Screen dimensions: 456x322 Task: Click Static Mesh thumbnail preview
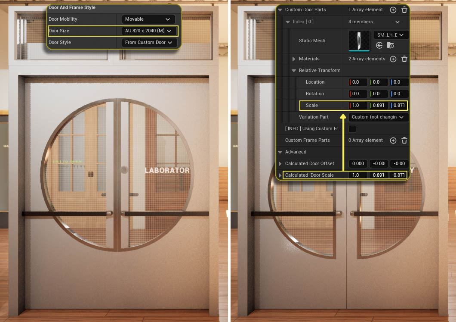[x=359, y=41]
